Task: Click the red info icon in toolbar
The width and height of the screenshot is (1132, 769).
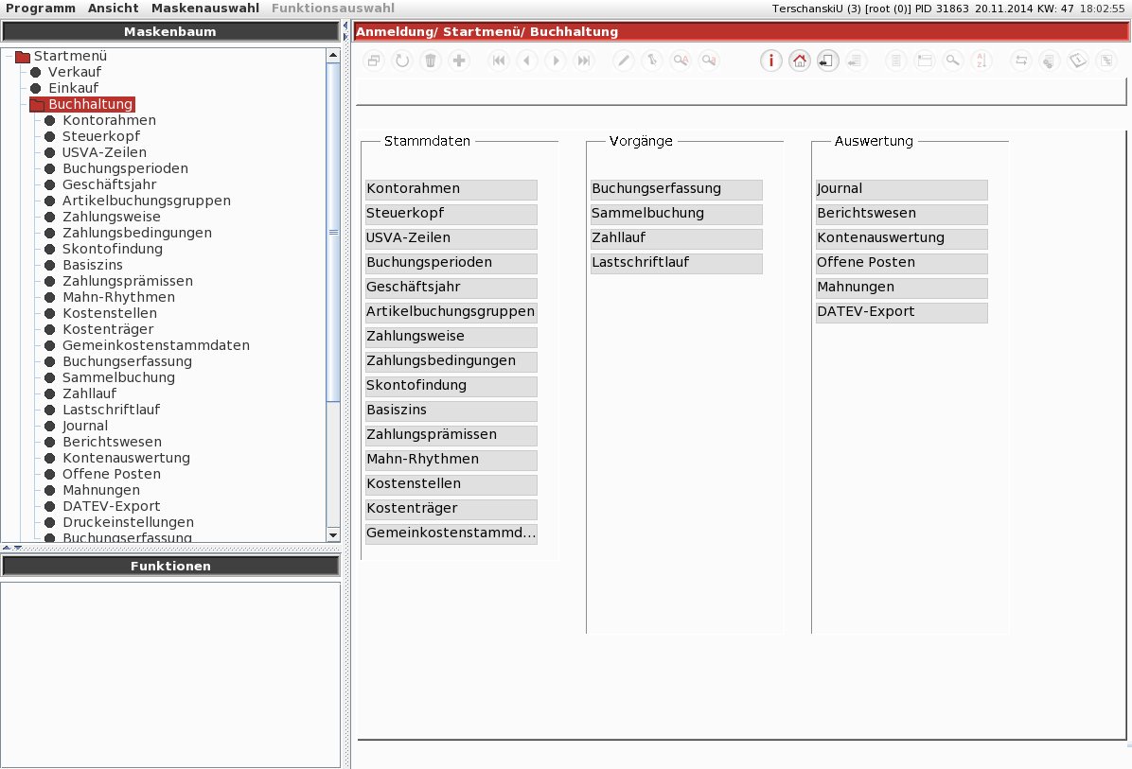Action: [x=771, y=61]
